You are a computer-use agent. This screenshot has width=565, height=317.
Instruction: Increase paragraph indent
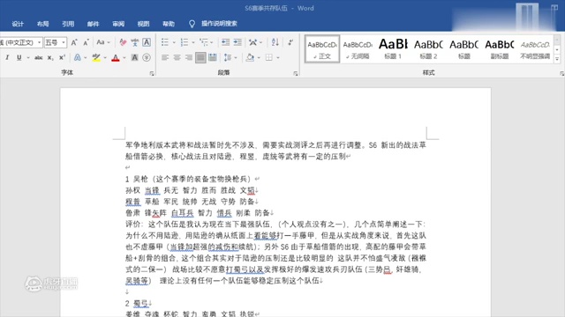(237, 42)
